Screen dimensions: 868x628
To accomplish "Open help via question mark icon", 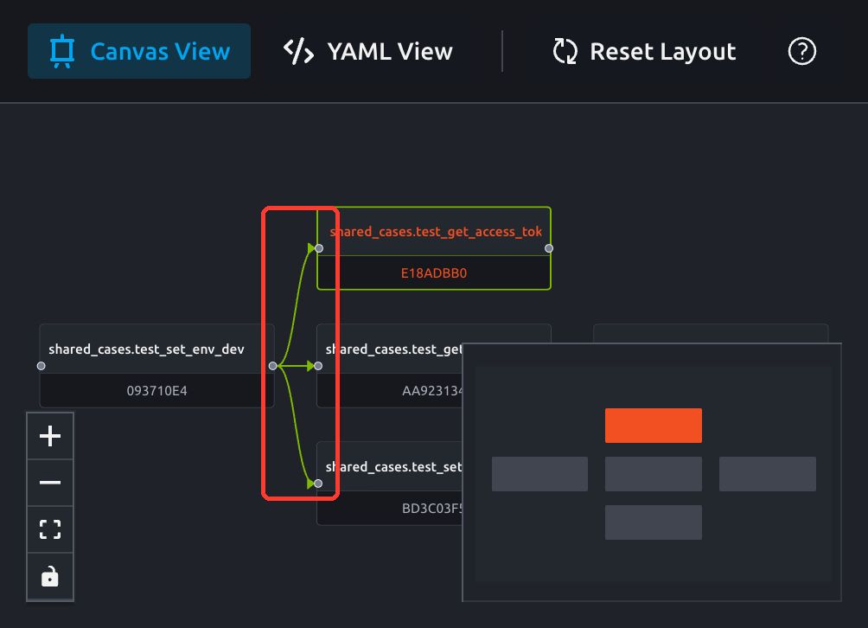I will [801, 51].
